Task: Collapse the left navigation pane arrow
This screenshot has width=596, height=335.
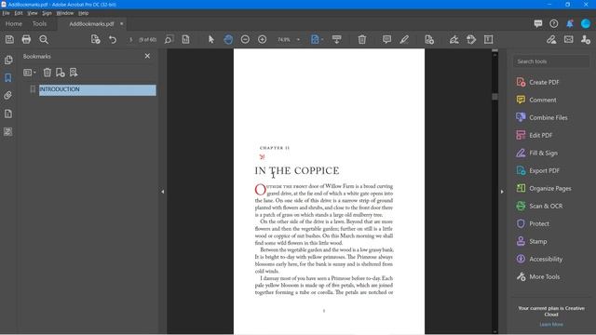Action: tap(163, 192)
